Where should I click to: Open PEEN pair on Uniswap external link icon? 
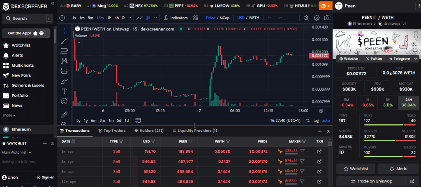pyautogui.click(x=412, y=181)
